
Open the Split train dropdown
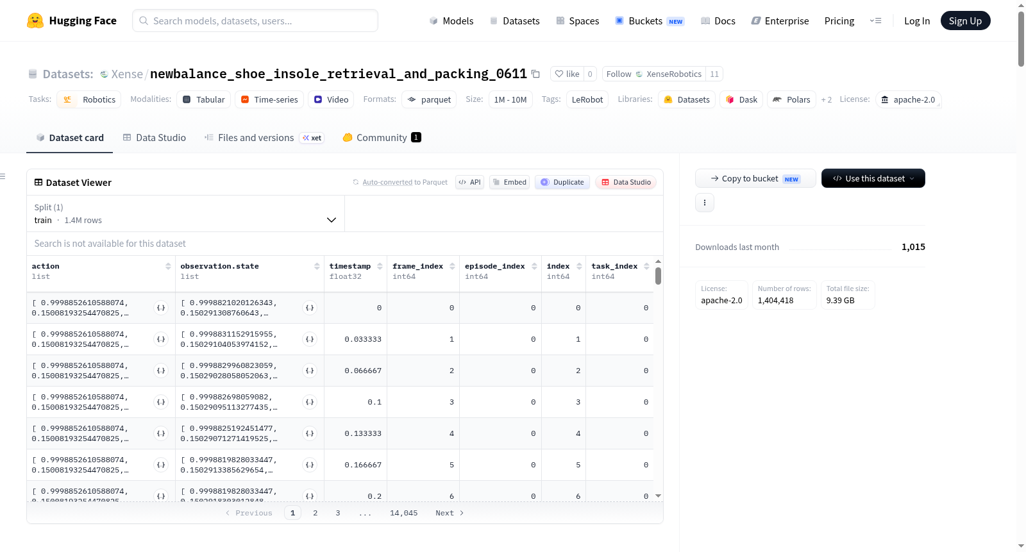185,213
